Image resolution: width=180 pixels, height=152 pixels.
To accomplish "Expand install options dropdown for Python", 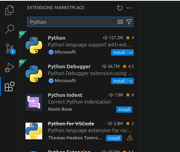I will 131,52.
